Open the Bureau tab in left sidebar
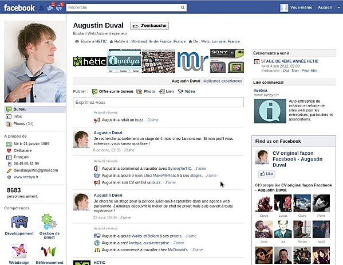This screenshot has height=265, width=343. (x=35, y=109)
